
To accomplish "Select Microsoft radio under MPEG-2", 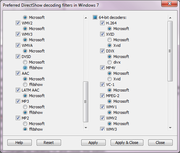I will 110,101.
